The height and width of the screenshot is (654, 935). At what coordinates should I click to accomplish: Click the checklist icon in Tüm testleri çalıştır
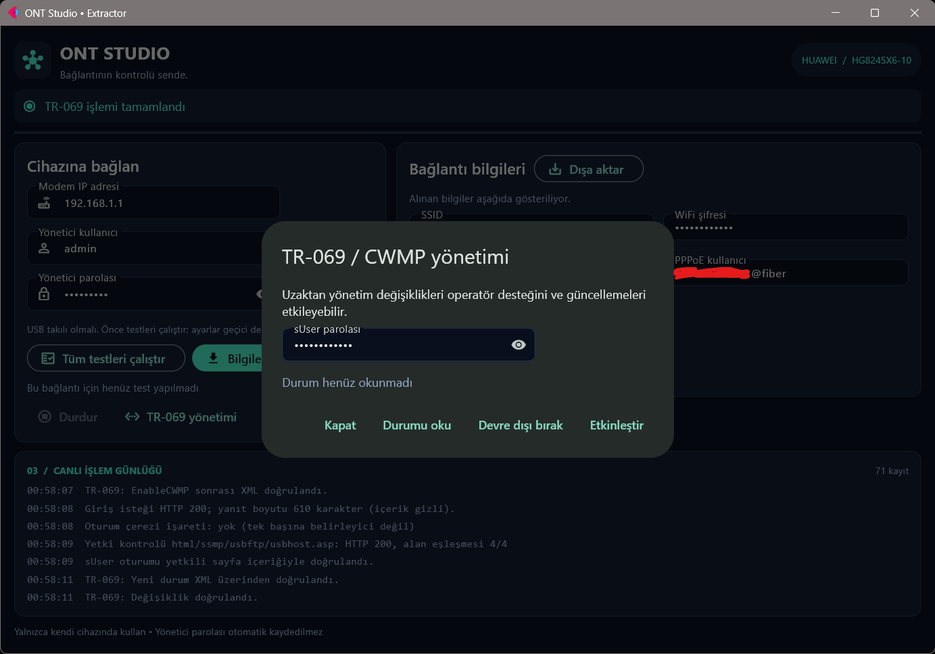click(x=48, y=358)
